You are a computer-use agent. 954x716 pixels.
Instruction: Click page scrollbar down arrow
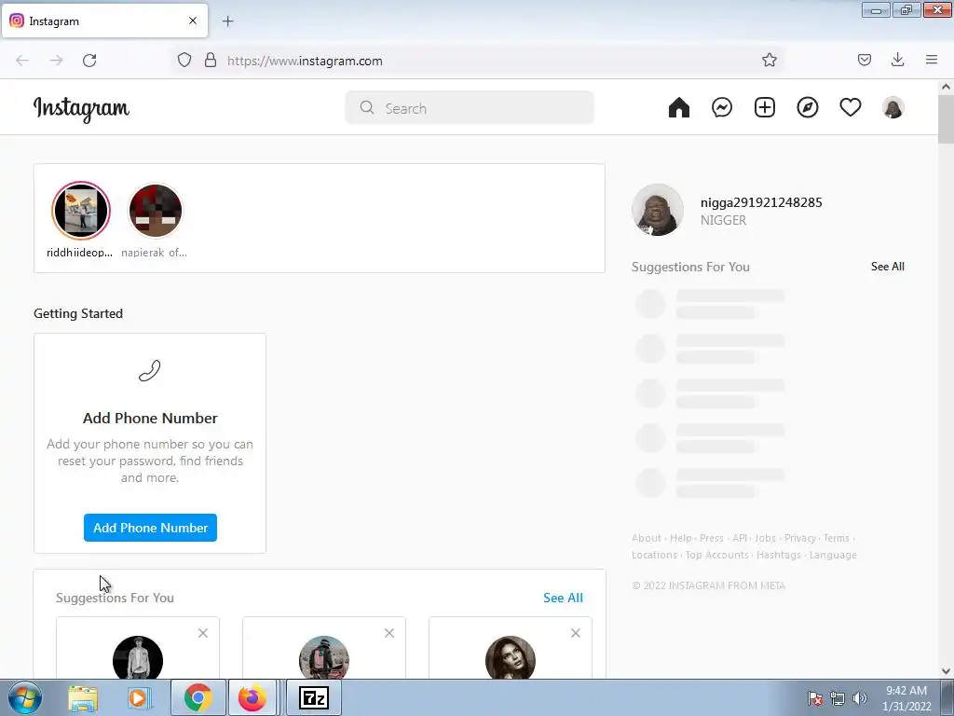[947, 671]
